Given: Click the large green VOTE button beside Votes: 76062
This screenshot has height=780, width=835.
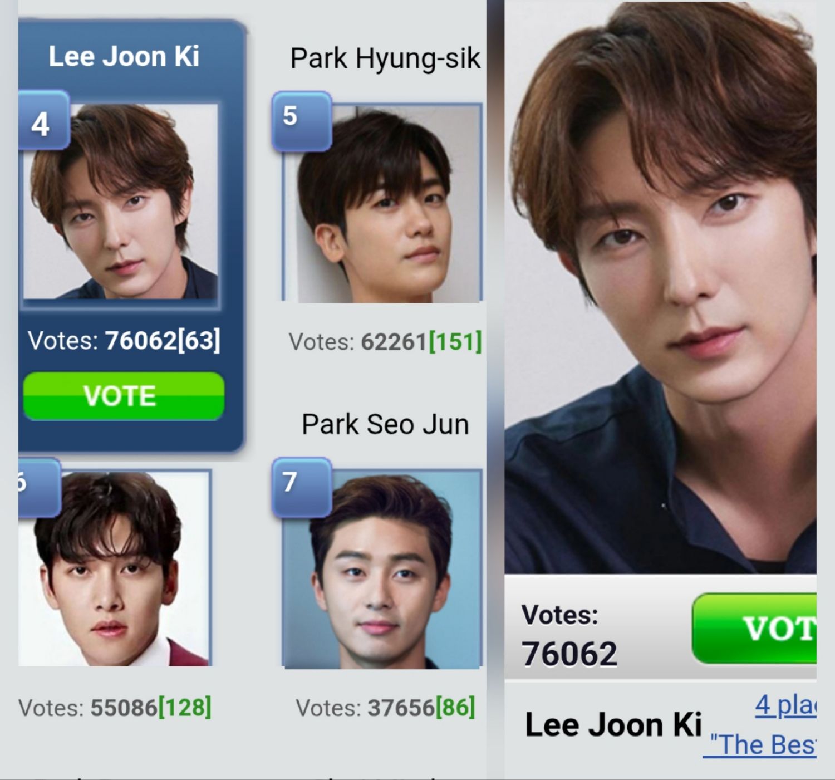Looking at the screenshot, I should pyautogui.click(x=754, y=629).
